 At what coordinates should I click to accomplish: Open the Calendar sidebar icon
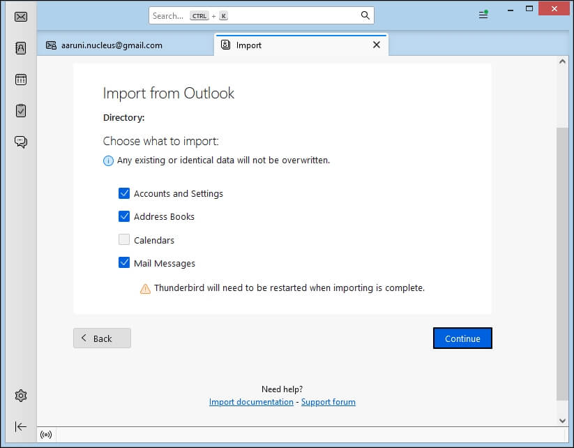click(21, 80)
